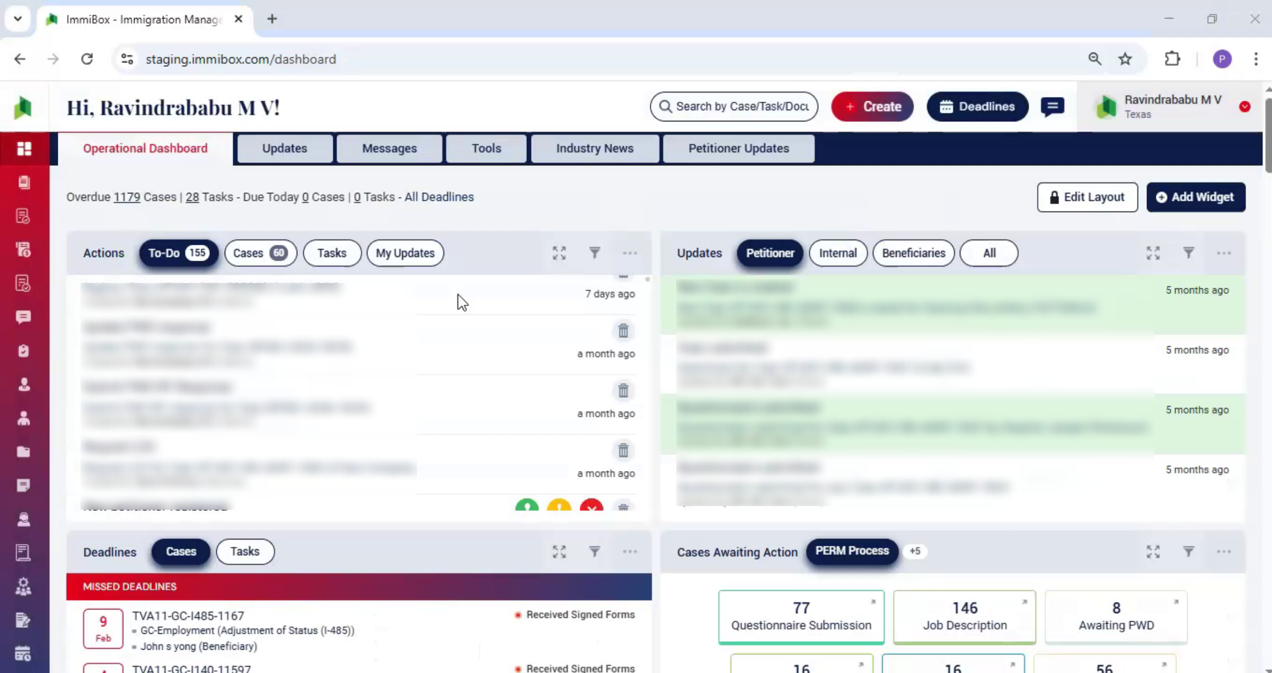
Task: Filter the Deadlines widget
Action: tap(595, 552)
